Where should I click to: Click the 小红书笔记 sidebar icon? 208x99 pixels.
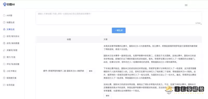coord(4,71)
